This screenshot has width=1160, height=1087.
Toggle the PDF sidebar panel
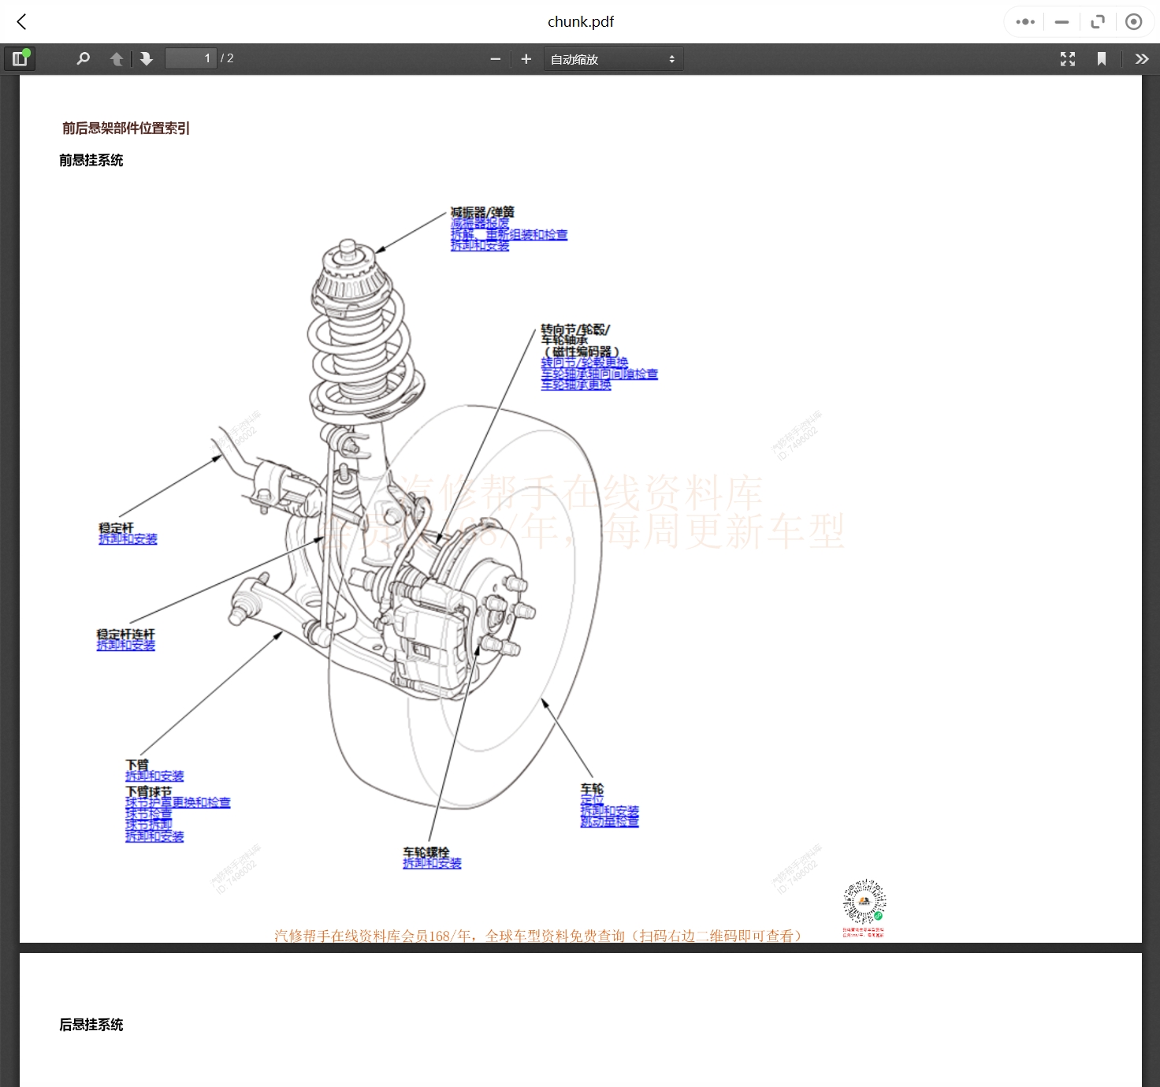tap(20, 59)
